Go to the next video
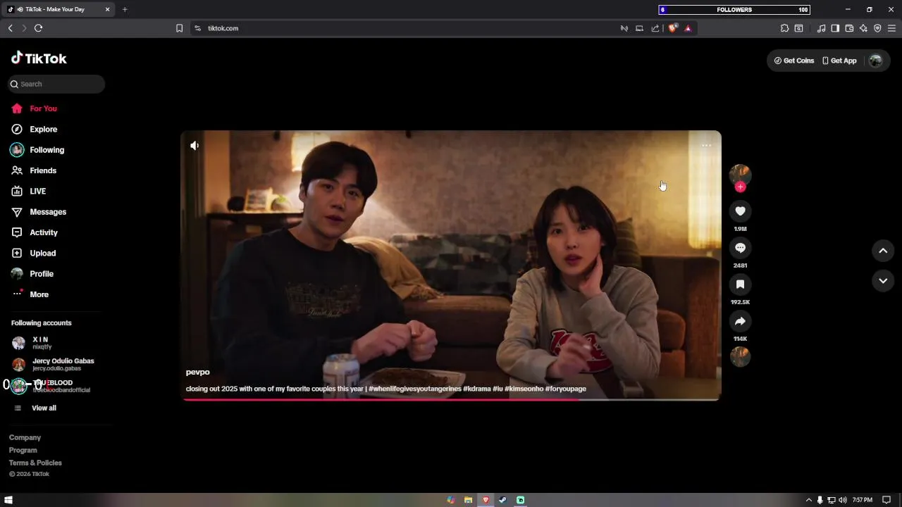Viewport: 902px width, 507px height. tap(883, 281)
